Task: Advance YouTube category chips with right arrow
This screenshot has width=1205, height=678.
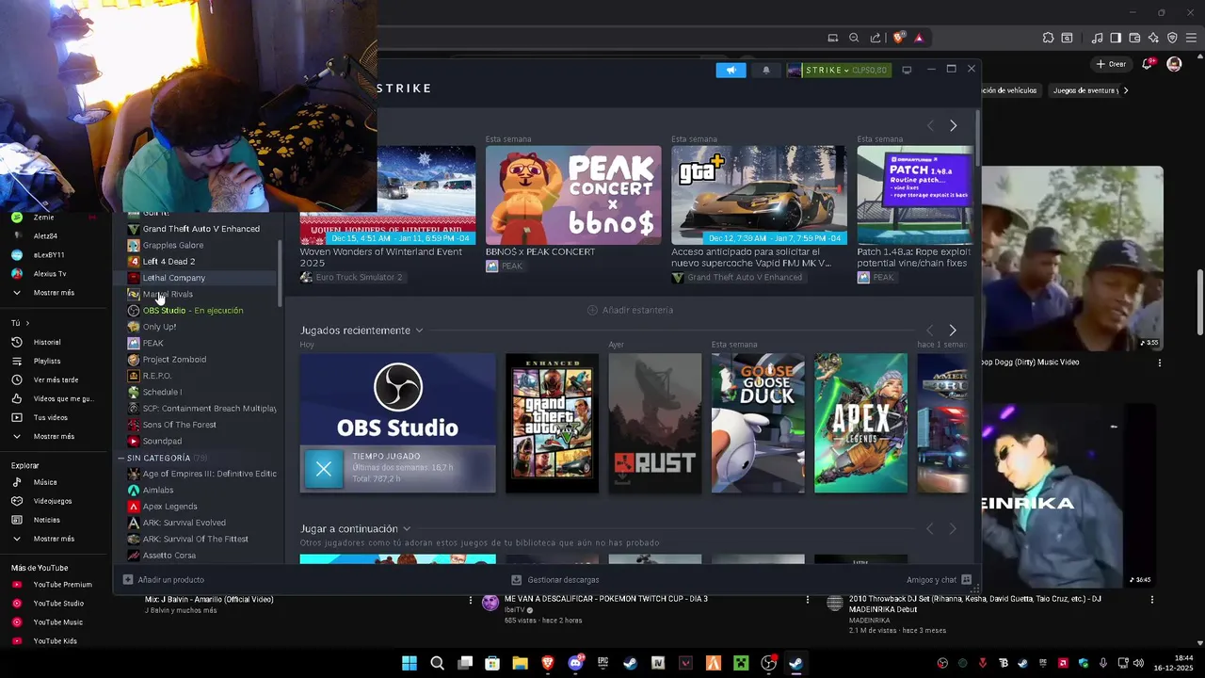Action: pyautogui.click(x=1126, y=90)
